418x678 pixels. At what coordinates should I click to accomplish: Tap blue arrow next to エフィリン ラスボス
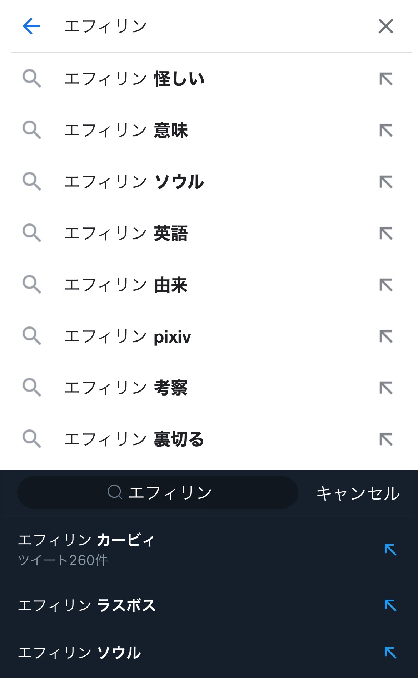click(390, 605)
